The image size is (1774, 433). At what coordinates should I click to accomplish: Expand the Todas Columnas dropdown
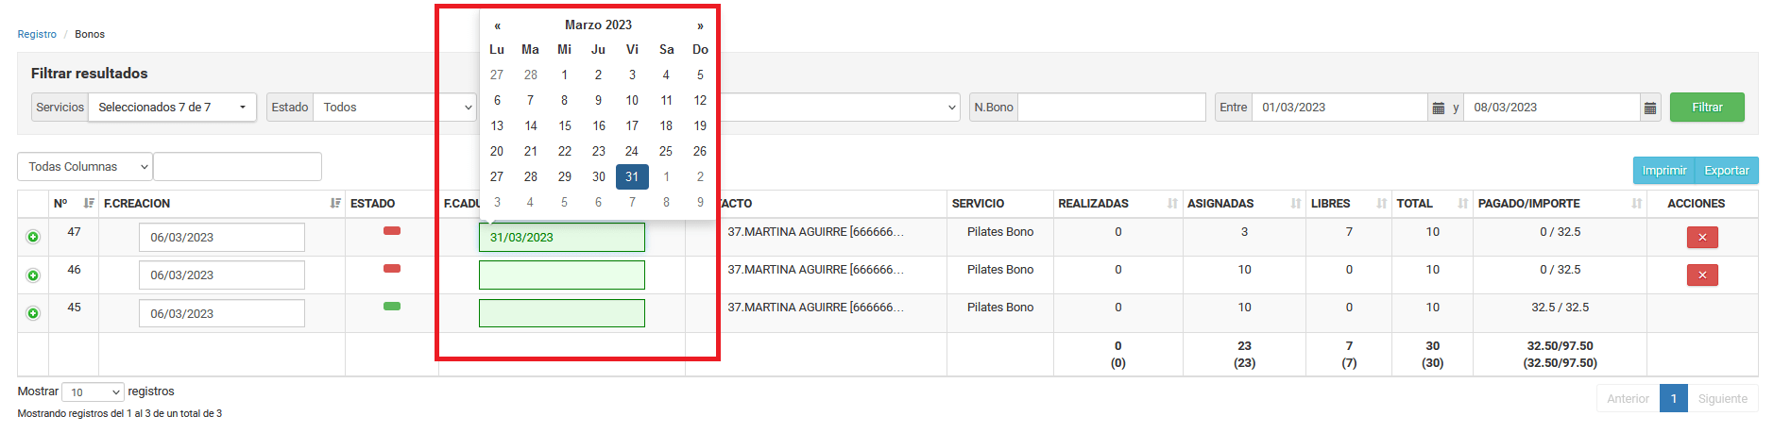click(85, 167)
